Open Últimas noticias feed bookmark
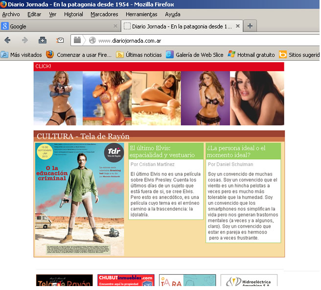This screenshot has width=321, height=290. tap(139, 55)
